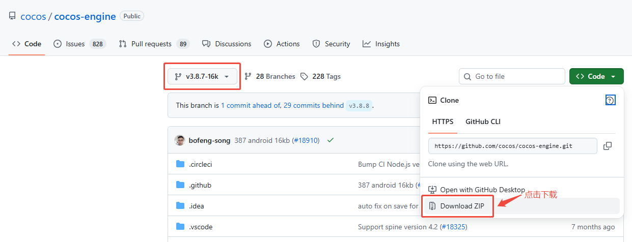
Task: Open the Security tab
Action: (331, 44)
